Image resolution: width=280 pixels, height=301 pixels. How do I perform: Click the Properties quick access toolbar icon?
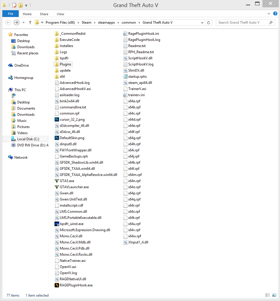pos(14,5)
